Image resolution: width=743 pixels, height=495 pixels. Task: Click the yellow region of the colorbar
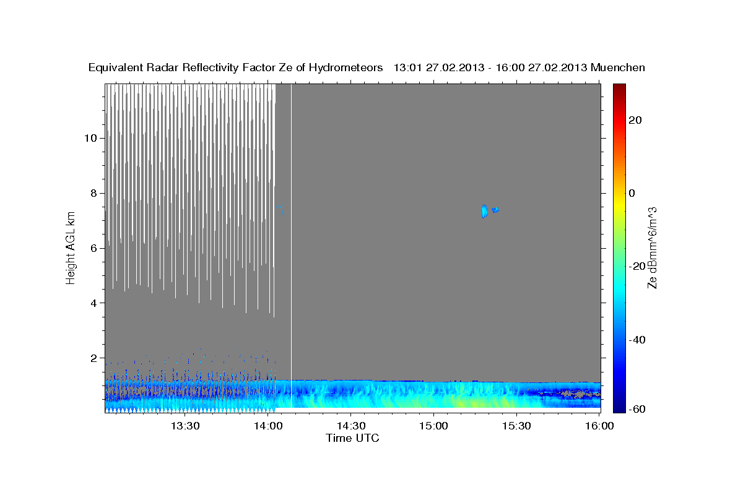(x=619, y=204)
